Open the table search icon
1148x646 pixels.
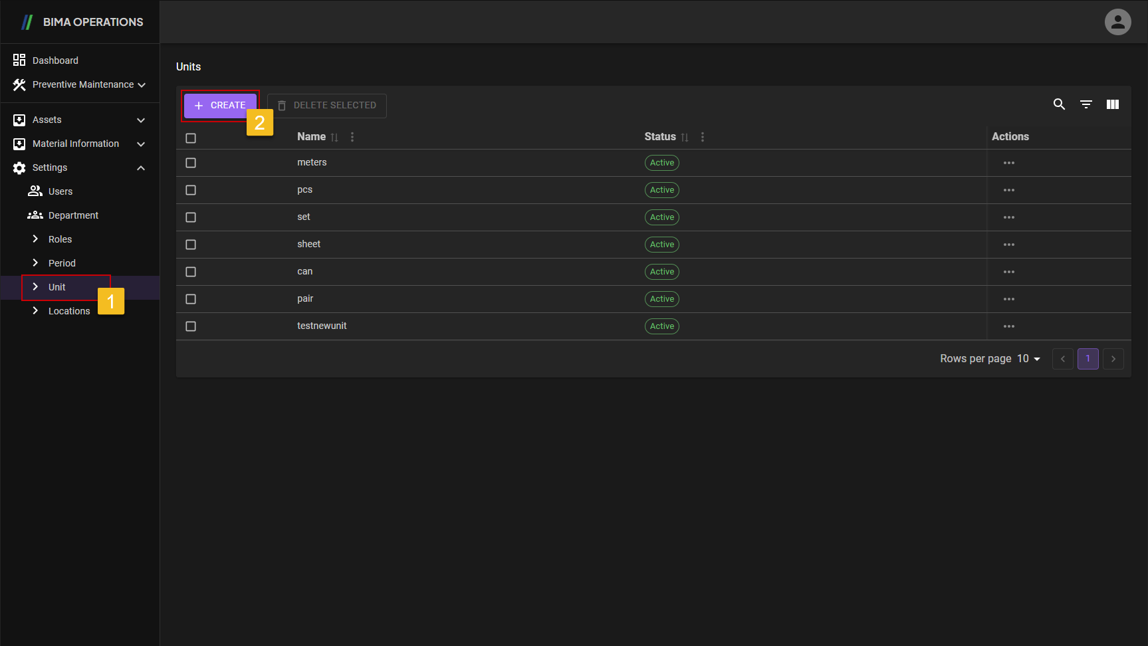1059,104
